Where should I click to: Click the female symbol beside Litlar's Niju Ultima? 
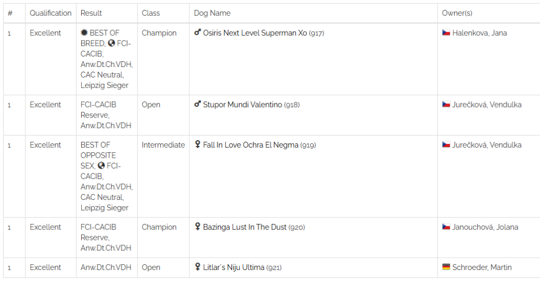click(x=197, y=267)
